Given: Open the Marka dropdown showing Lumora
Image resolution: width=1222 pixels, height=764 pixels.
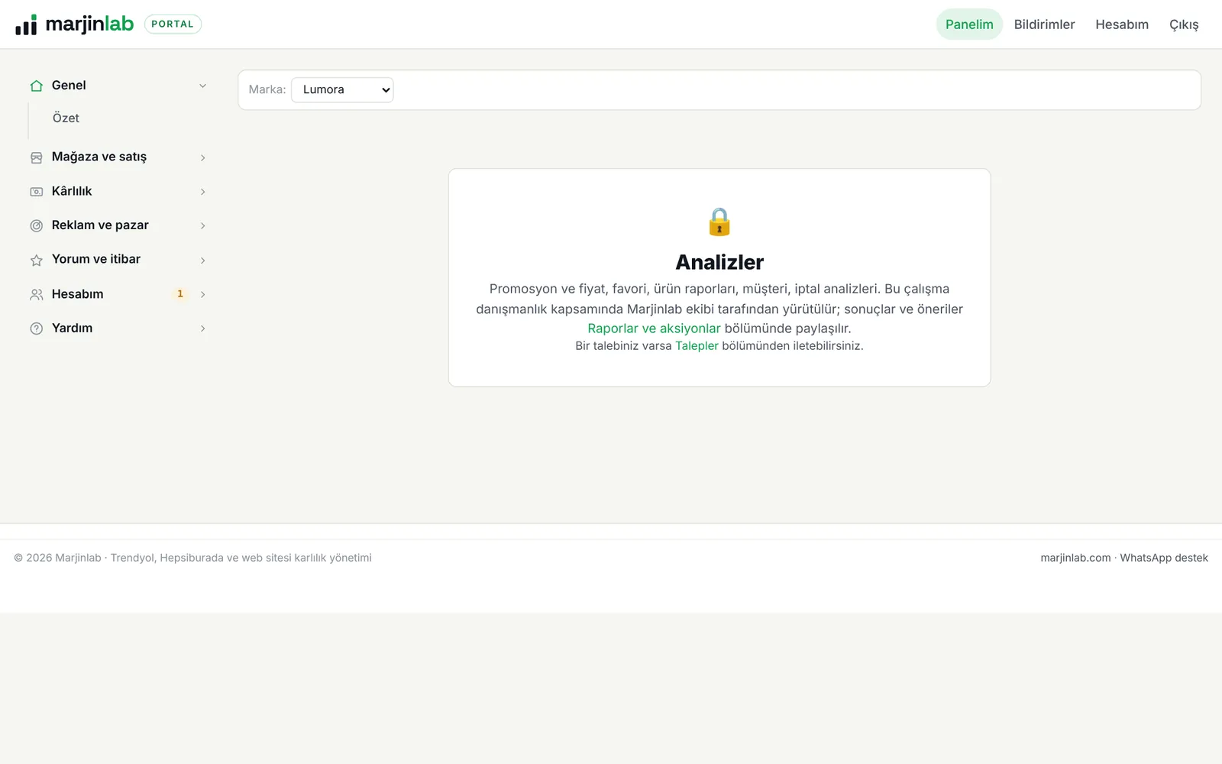Looking at the screenshot, I should click(342, 89).
